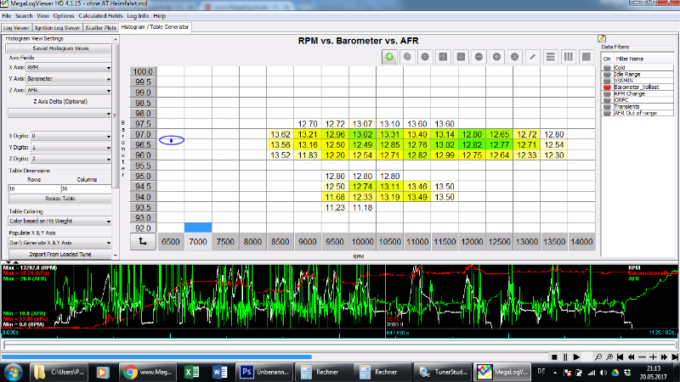The image size is (680, 382).
Task: Click the green circular arrow toolbar icon
Action: tap(388, 57)
